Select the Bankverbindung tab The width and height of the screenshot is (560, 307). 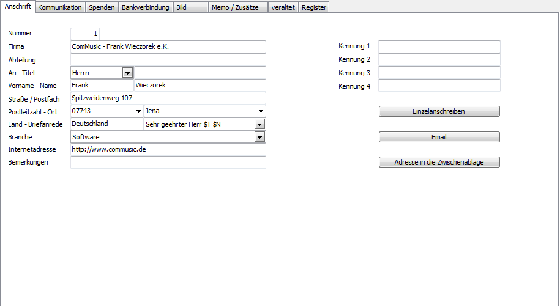pos(145,7)
